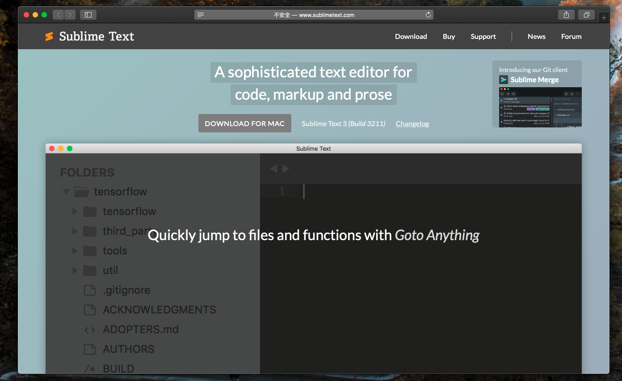
Task: Click the Download for Mac button
Action: tap(244, 123)
